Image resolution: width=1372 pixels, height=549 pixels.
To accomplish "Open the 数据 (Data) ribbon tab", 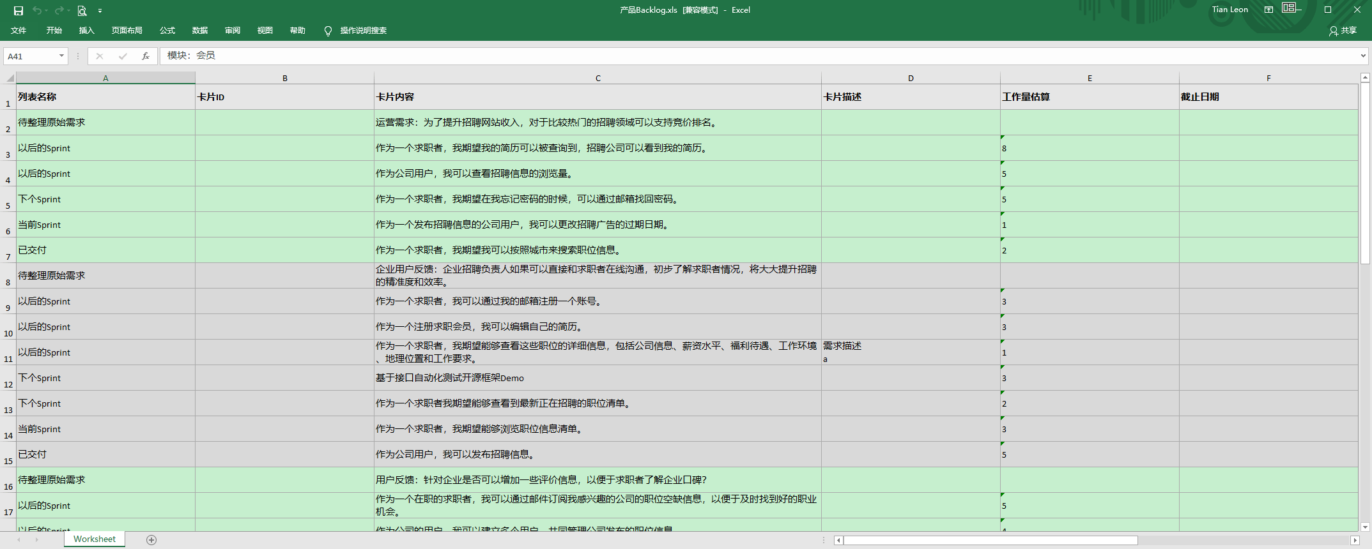I will point(199,31).
